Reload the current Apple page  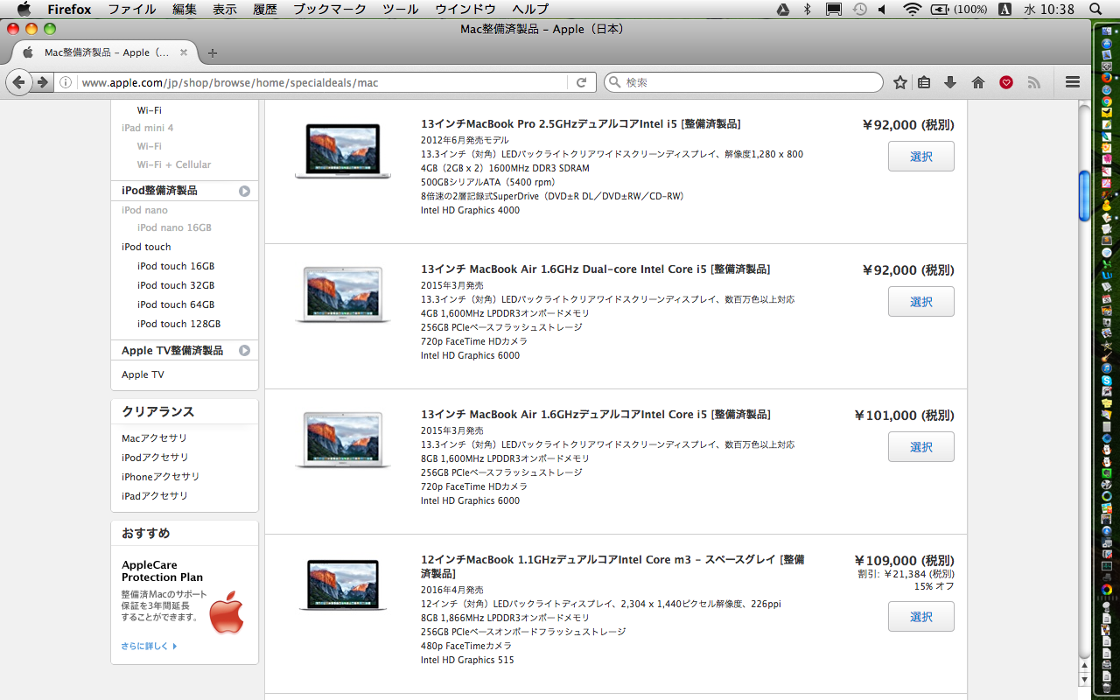click(581, 82)
